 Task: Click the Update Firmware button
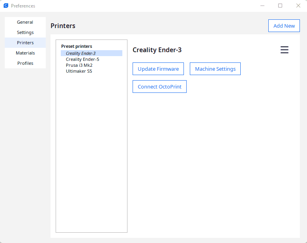click(x=158, y=69)
